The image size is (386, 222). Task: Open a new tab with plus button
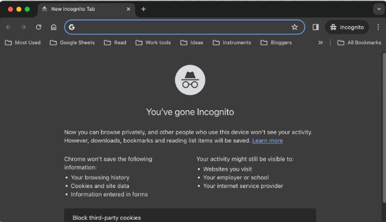144,9
